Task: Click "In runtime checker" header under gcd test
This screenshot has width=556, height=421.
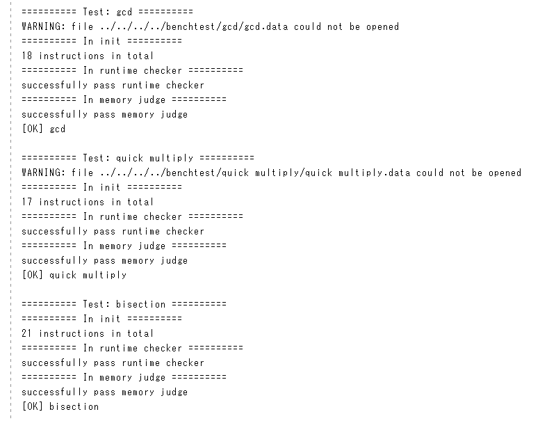Action: pos(132,70)
